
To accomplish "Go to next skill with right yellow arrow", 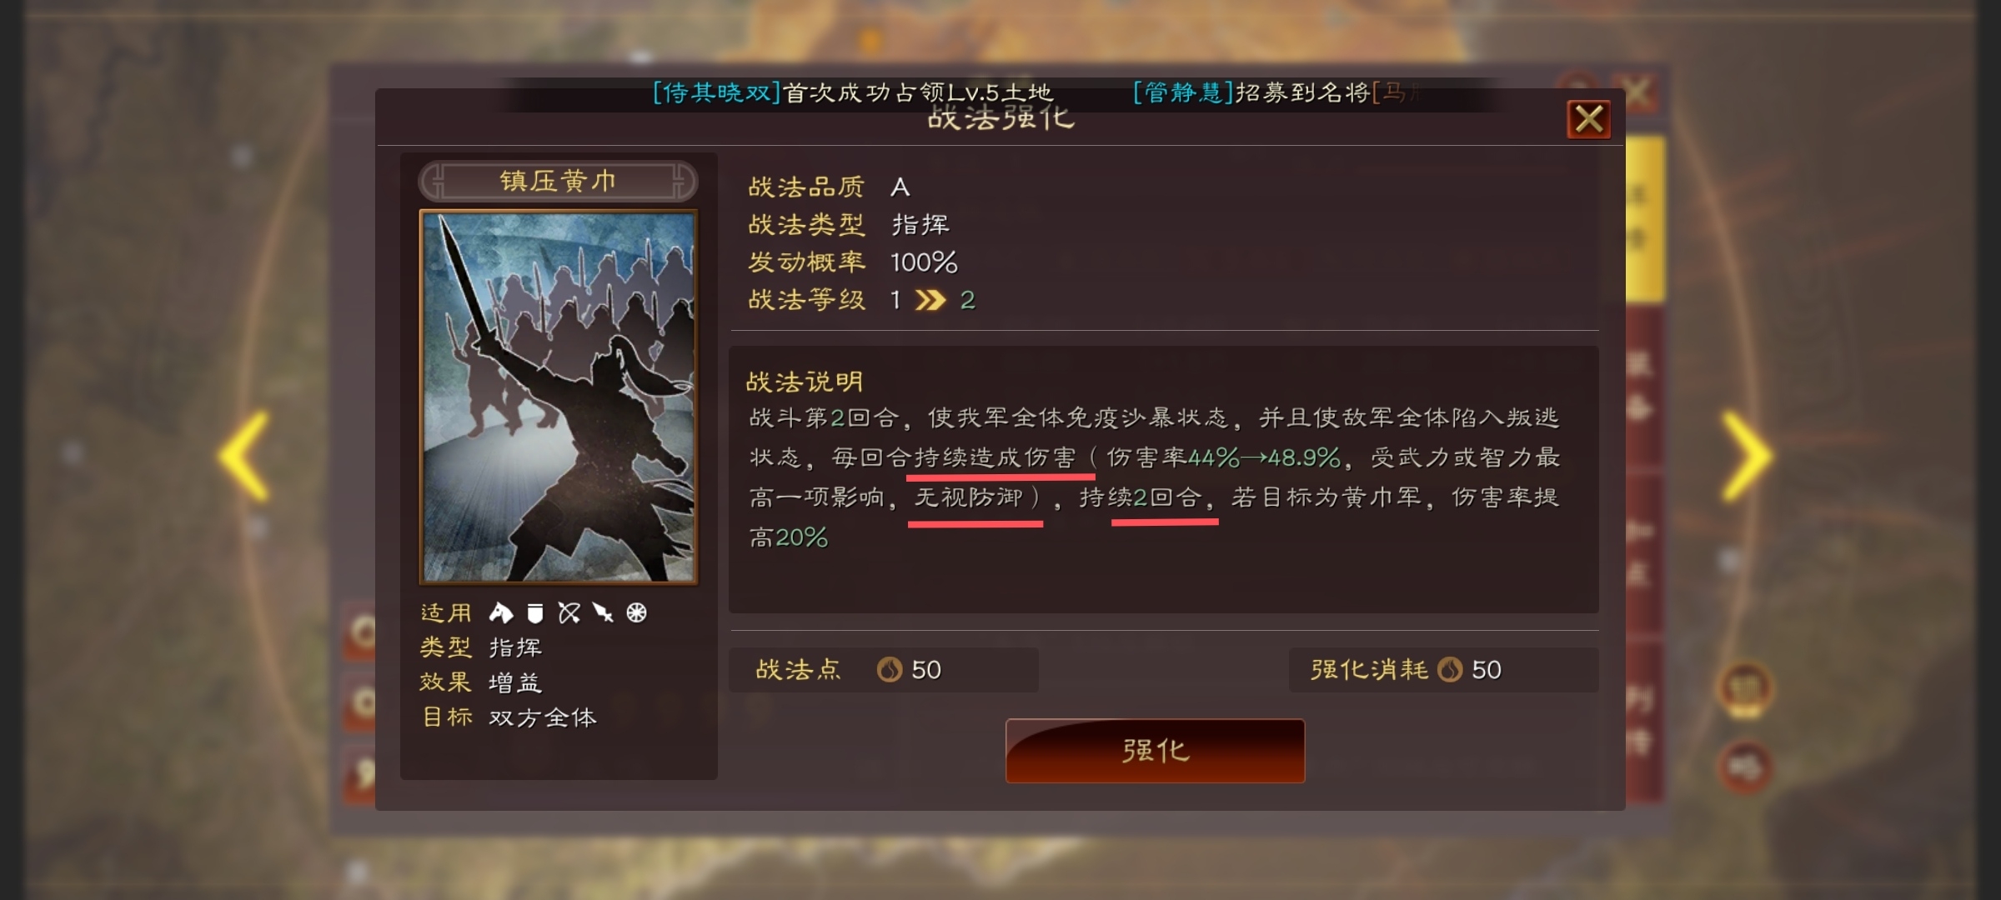I will (1748, 457).
